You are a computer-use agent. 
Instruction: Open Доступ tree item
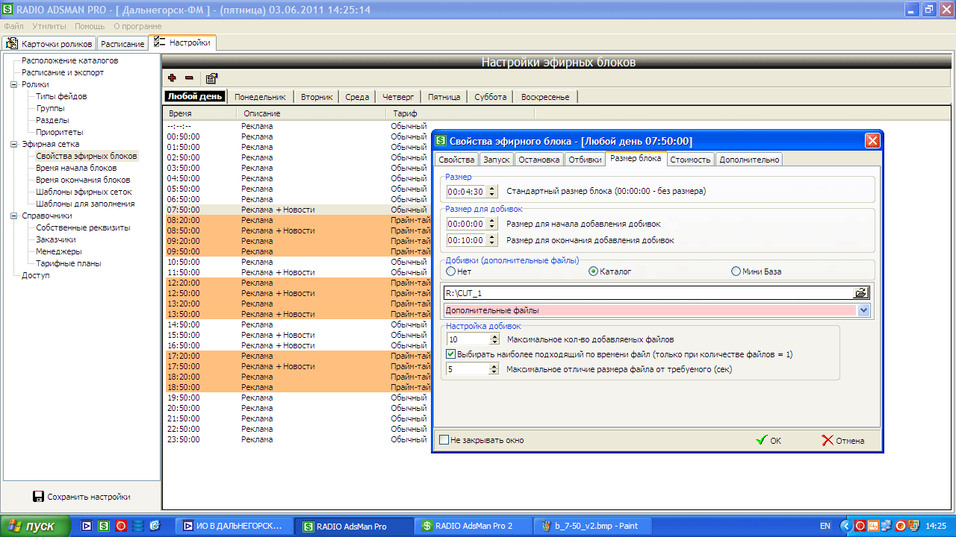coord(35,275)
